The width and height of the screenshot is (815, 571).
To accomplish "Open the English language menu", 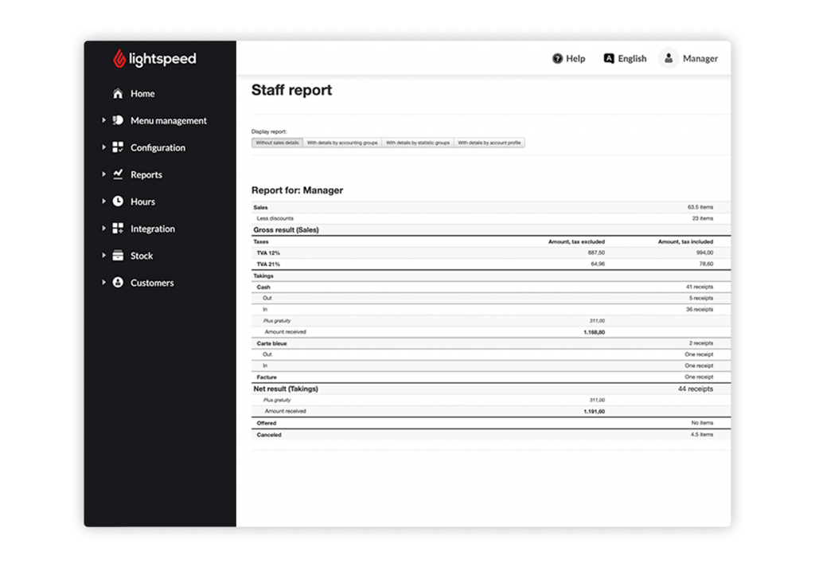I will pos(625,58).
